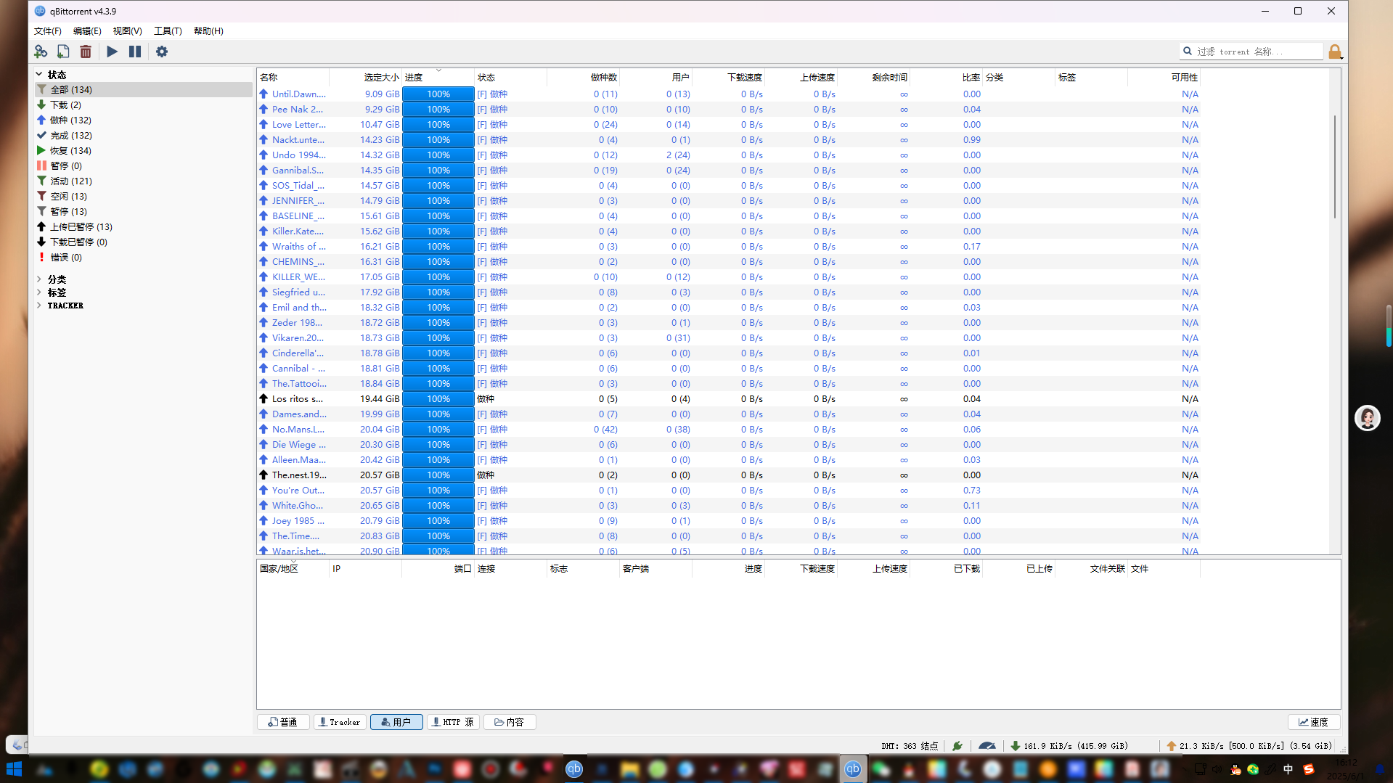The width and height of the screenshot is (1393, 783).
Task: Collapse the 状态 filter section
Action: (39, 74)
